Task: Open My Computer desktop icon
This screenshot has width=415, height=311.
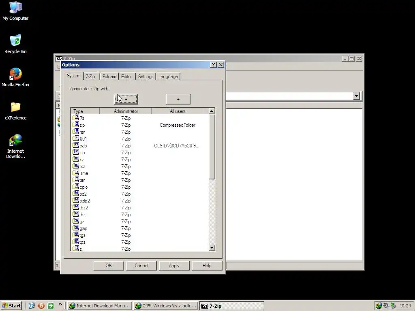Action: point(15,11)
